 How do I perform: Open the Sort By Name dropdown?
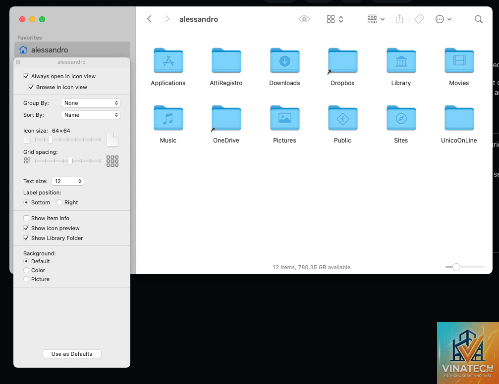pos(91,115)
